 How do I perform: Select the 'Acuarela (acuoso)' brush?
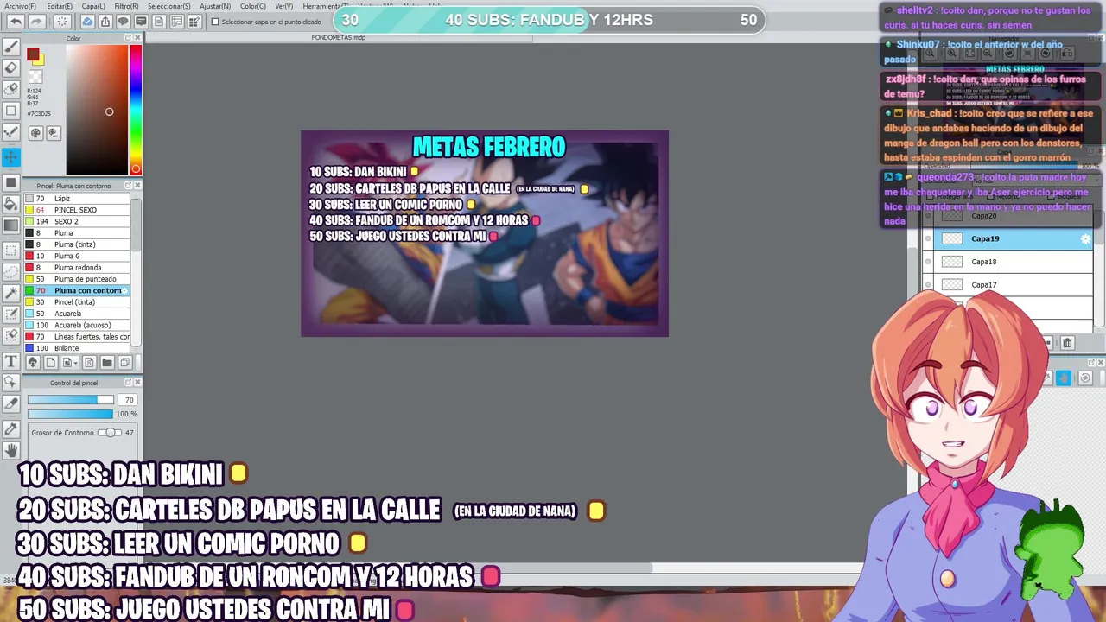click(x=77, y=325)
